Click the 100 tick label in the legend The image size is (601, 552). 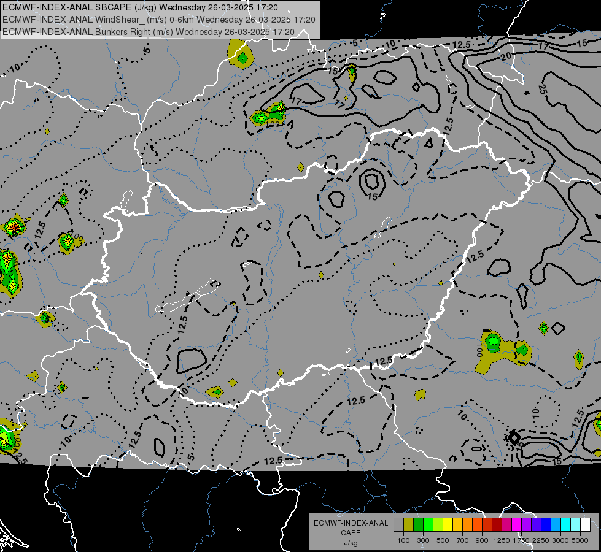403,540
